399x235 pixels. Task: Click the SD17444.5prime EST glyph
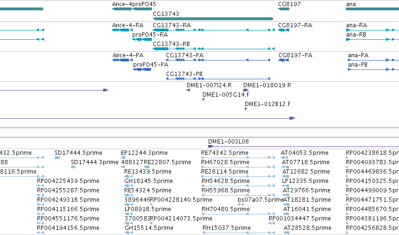click(x=58, y=158)
